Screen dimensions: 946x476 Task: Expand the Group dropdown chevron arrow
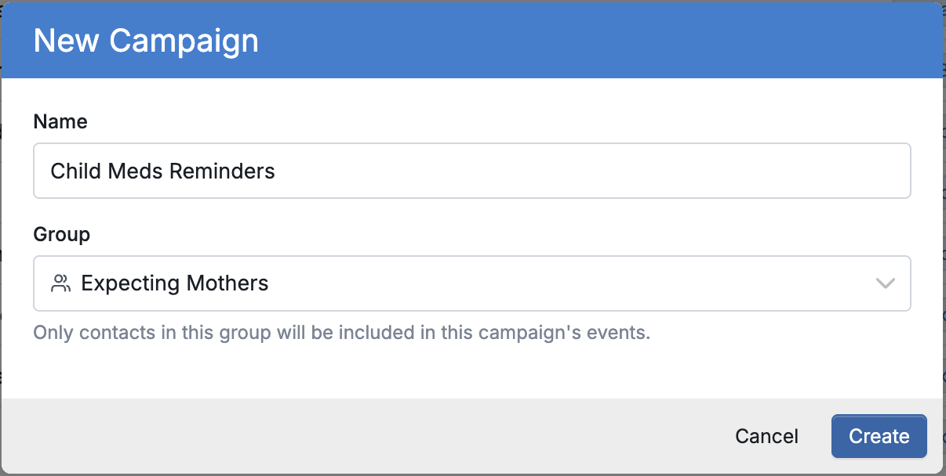pyautogui.click(x=885, y=283)
